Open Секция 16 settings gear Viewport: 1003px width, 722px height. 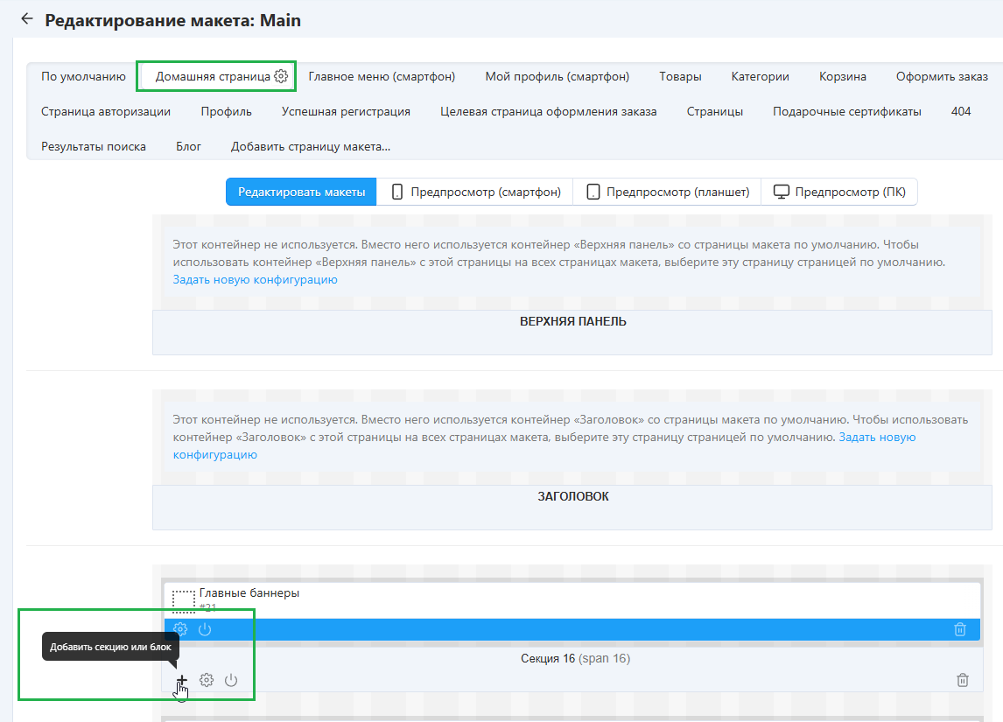coord(207,680)
